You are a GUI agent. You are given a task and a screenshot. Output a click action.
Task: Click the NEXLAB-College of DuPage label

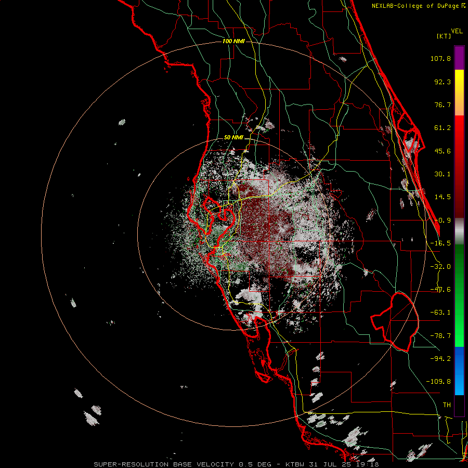(x=418, y=6)
